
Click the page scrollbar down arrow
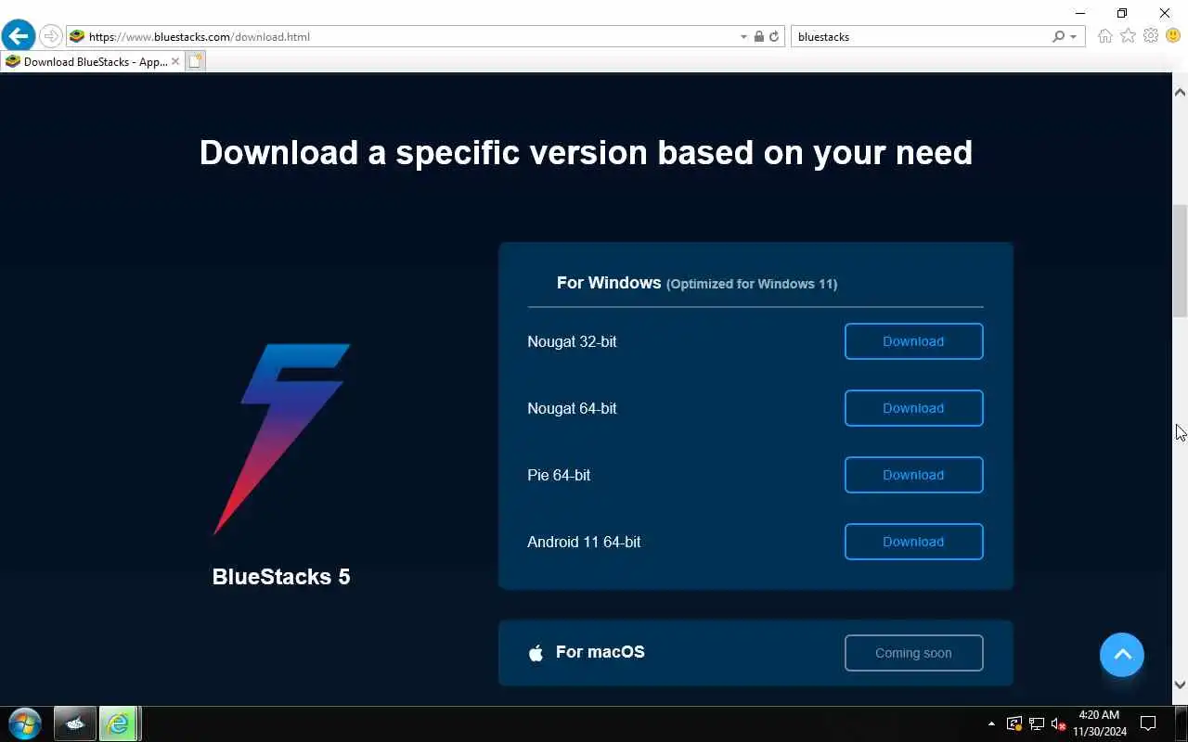1180,685
